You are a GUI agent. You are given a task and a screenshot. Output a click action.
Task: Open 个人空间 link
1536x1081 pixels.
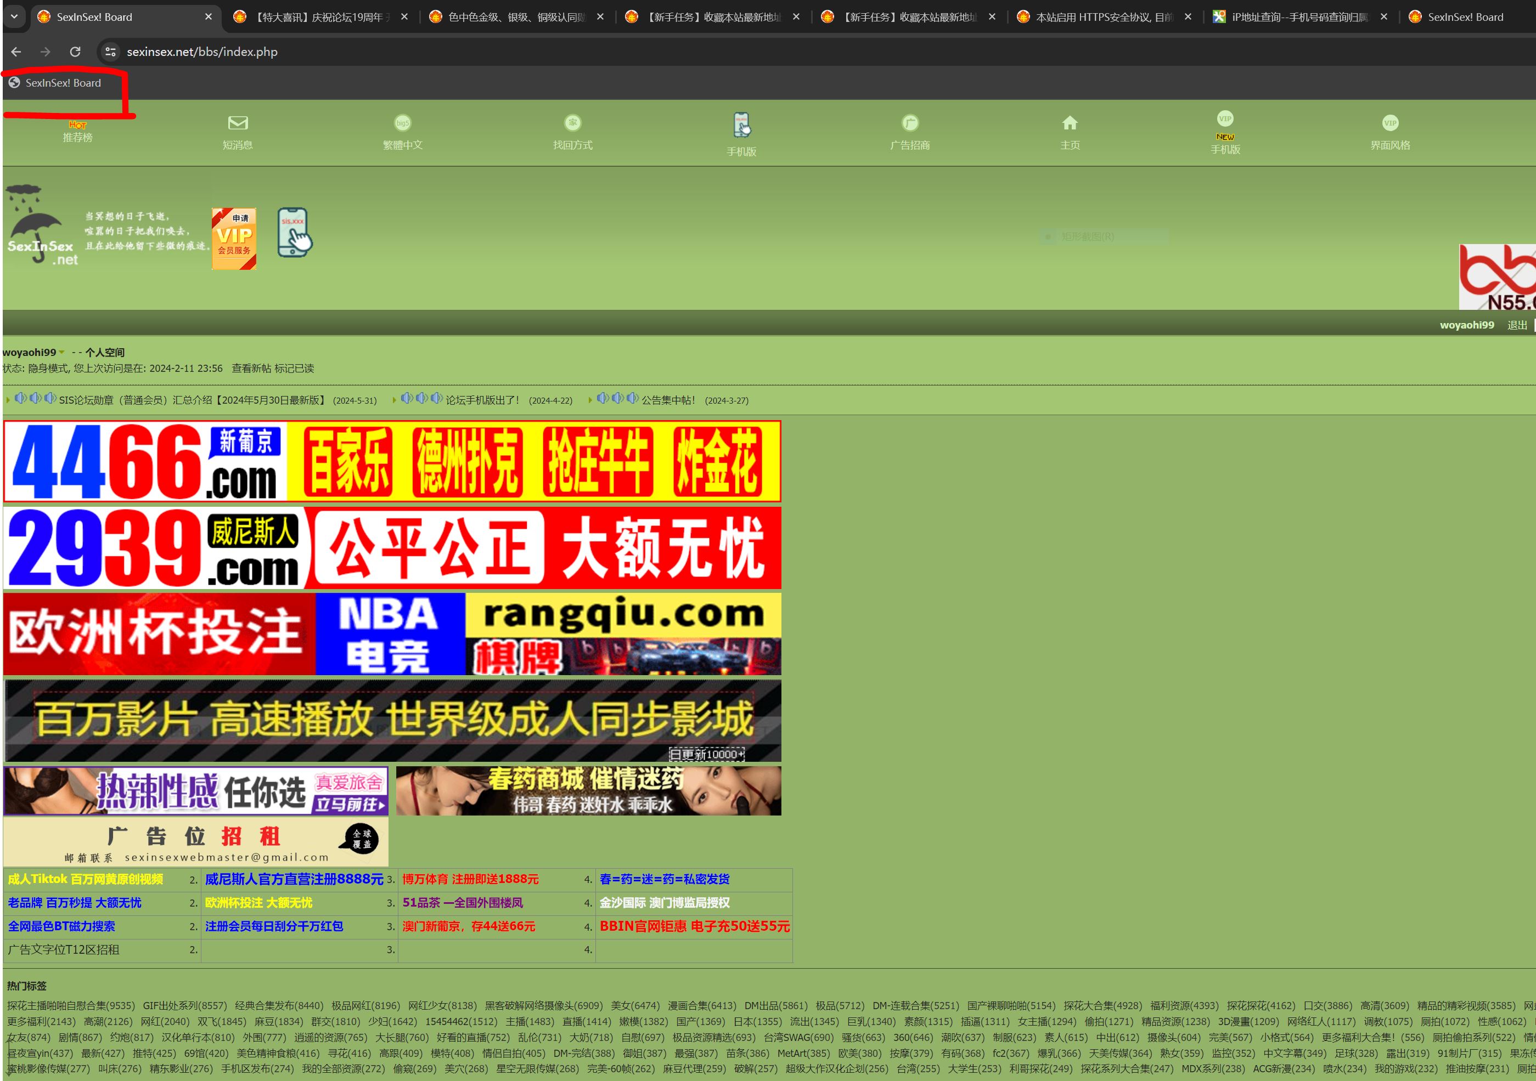tap(104, 352)
